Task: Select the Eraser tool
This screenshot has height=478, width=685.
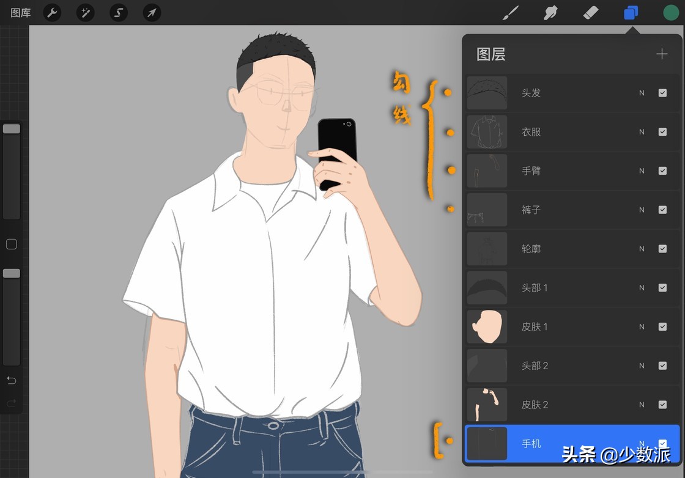Action: 590,12
